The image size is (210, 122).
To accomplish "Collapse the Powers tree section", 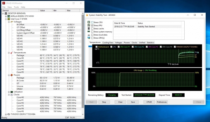I will pyautogui.click(x=9, y=75).
